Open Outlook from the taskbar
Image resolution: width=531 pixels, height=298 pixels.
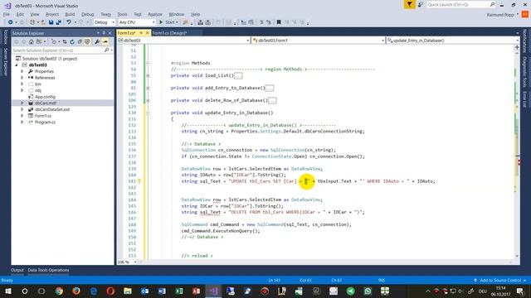[145, 291]
